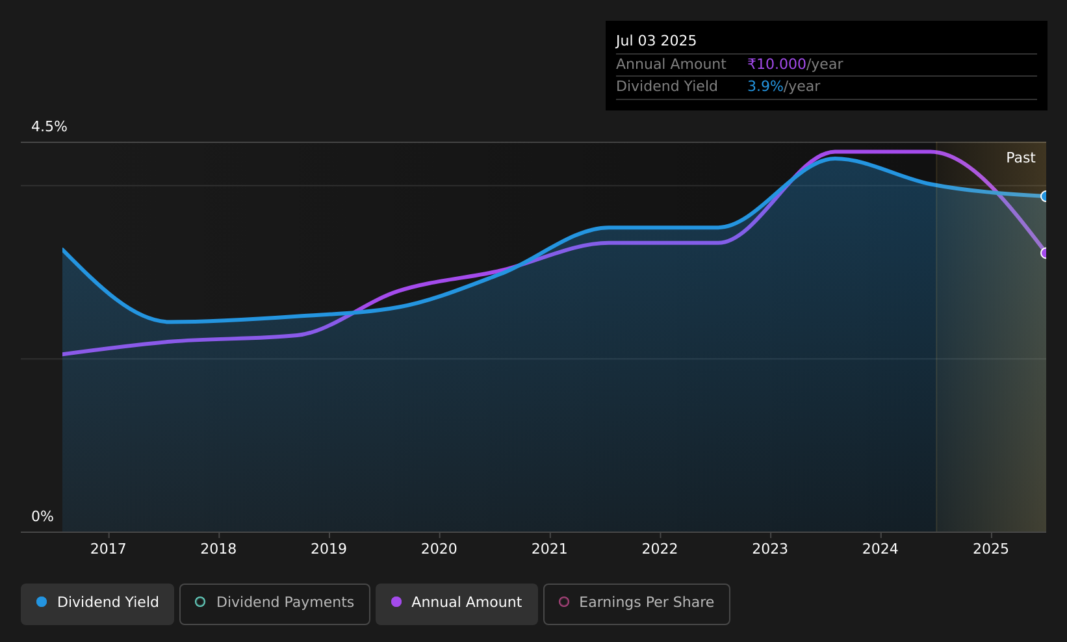Image resolution: width=1067 pixels, height=642 pixels.
Task: Click the 2020 x-axis label
Action: [439, 549]
